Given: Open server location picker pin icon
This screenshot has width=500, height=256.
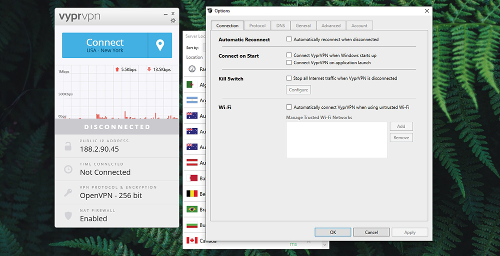Looking at the screenshot, I should coord(160,45).
